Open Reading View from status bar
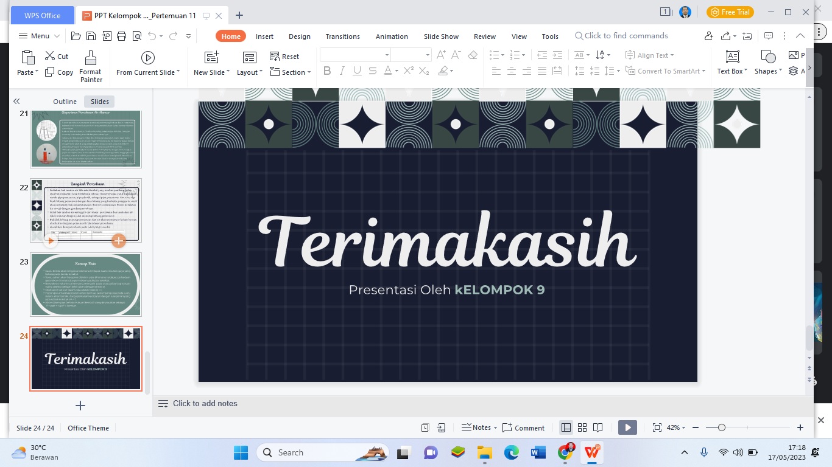The image size is (832, 467). pos(598,427)
